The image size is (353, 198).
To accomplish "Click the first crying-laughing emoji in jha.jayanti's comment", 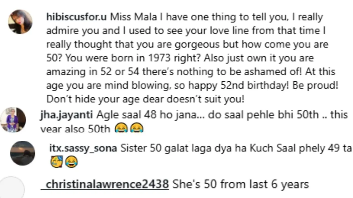I will coord(121,129).
